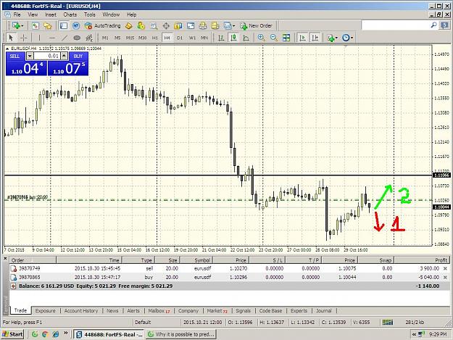The width and height of the screenshot is (453, 340).
Task: Switch to line chart display
Action: click(246, 38)
